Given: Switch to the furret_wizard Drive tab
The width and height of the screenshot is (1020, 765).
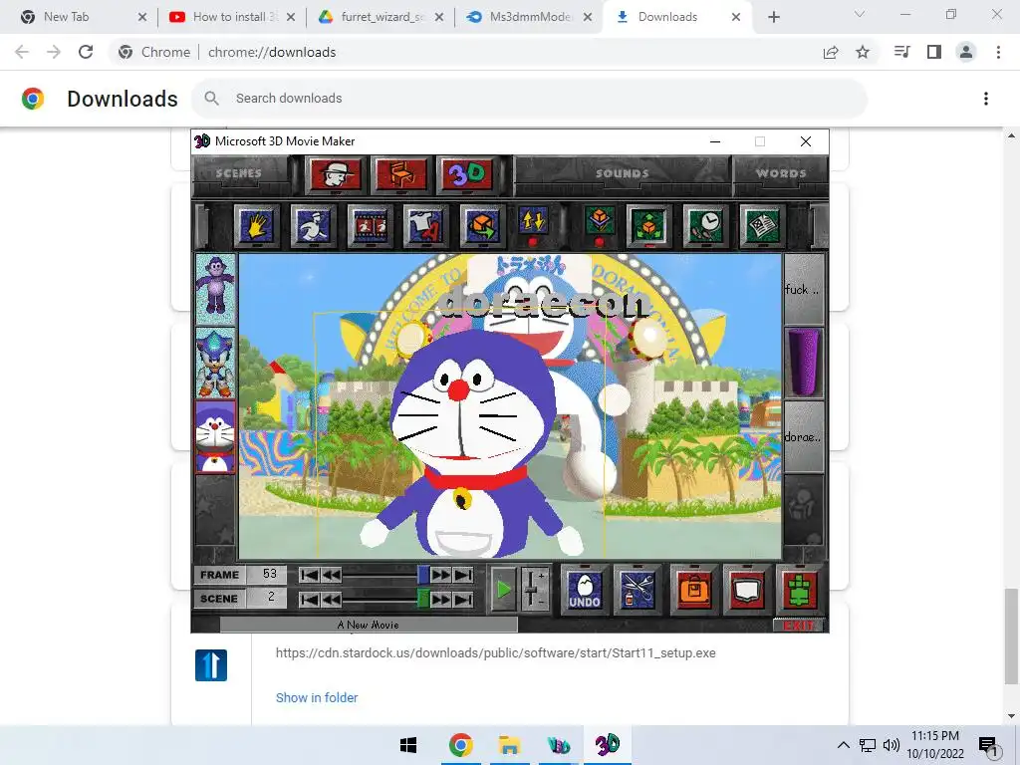Looking at the screenshot, I should click(380, 17).
